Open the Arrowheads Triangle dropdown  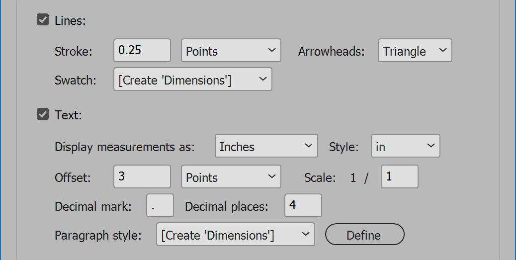[x=415, y=50]
